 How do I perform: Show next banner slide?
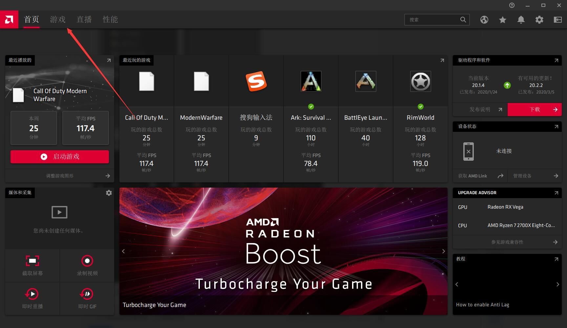click(443, 251)
